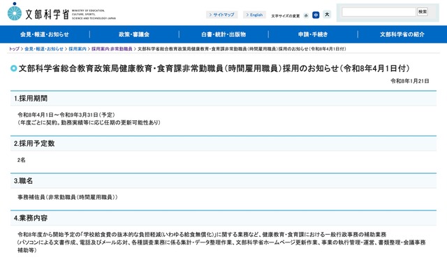This screenshot has width=447, height=269.
Task: Open breadcrumb link 会見・報道・お知らせ
Action: pos(44,49)
